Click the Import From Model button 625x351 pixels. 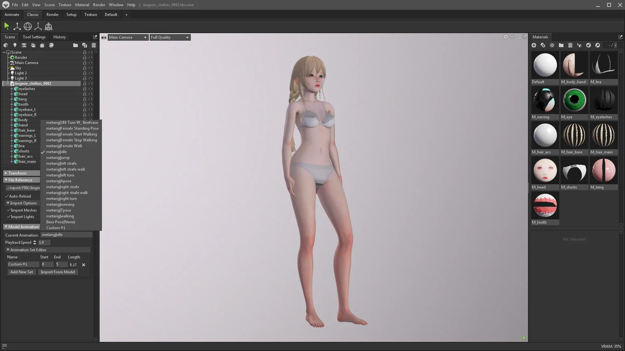(x=58, y=272)
